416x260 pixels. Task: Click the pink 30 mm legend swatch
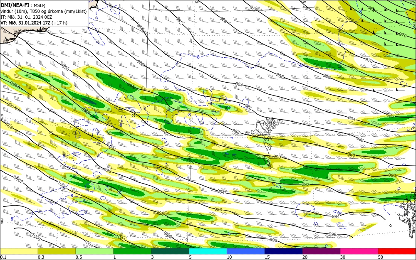pyautogui.click(x=359, y=251)
